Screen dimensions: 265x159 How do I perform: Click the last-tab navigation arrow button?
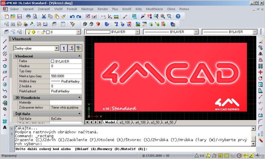click(100, 122)
